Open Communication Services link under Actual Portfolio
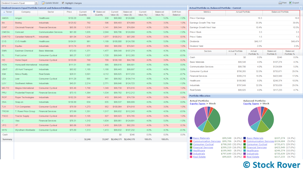 (x=207, y=141)
